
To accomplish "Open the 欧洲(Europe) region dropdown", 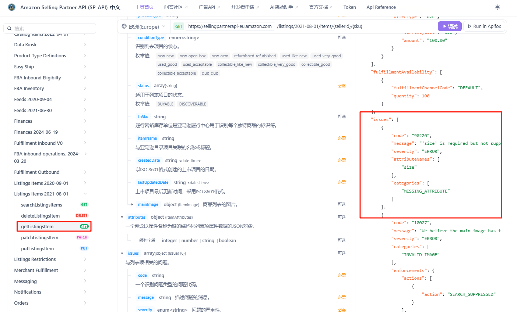I will [144, 26].
